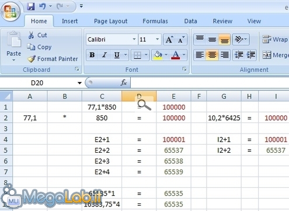This screenshot has height=211, width=289.
Task: Select Middle Align vertical alignment
Action: (x=212, y=40)
